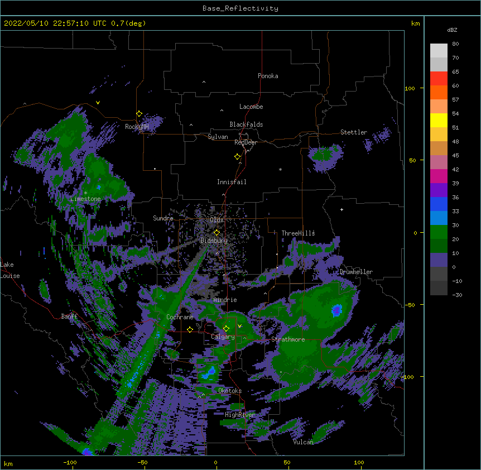Click the Sundre town label
This screenshot has height=470, width=481.
tap(163, 218)
